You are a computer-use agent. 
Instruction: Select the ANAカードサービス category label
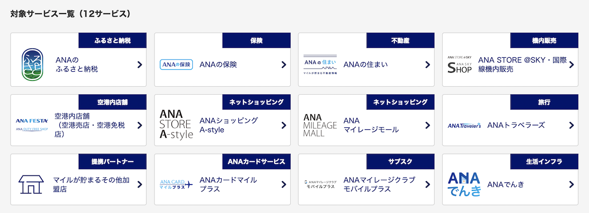click(x=257, y=161)
